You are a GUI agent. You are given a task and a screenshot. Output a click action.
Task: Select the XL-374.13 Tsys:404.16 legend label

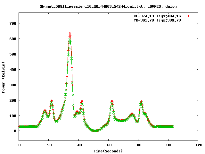157,16
